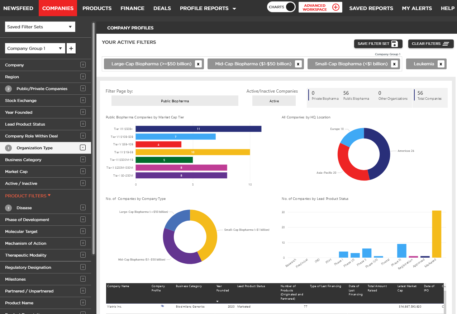Open the Profile Reports dropdown menu

coord(208,8)
